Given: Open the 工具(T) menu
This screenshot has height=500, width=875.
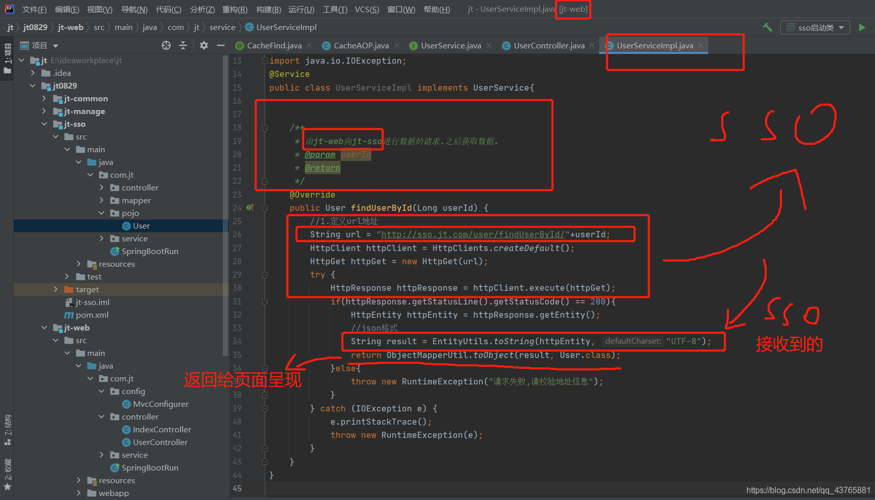Looking at the screenshot, I should [335, 9].
